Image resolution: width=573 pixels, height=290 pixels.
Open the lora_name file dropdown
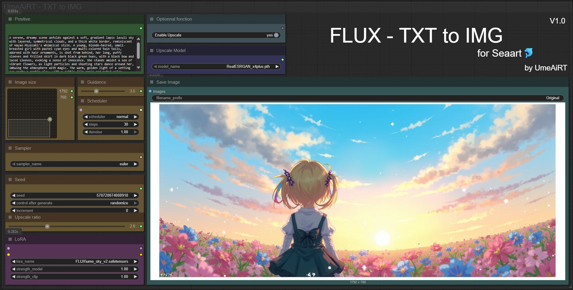click(75, 262)
